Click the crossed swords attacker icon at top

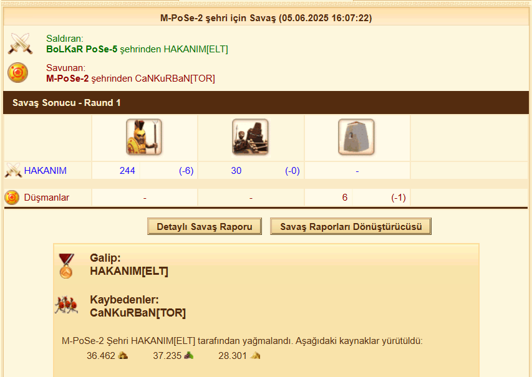click(x=21, y=44)
